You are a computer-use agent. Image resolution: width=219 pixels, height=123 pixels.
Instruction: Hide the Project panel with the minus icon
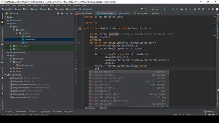pos(72,14)
